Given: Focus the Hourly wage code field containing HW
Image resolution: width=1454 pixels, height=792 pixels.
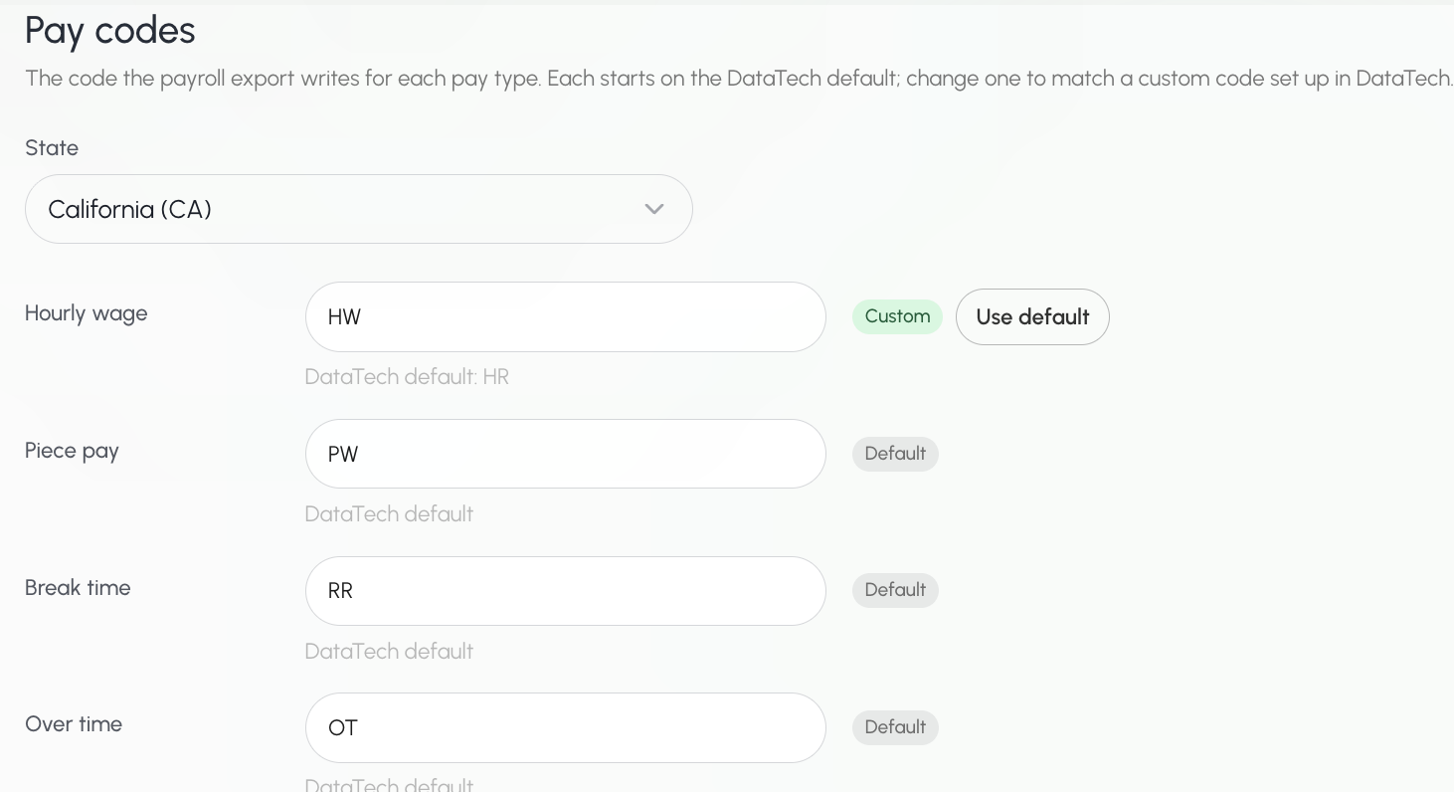Looking at the screenshot, I should [565, 316].
